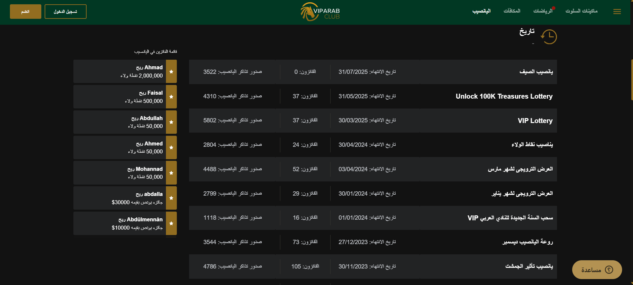Open the المكافآت menu item

point(512,11)
